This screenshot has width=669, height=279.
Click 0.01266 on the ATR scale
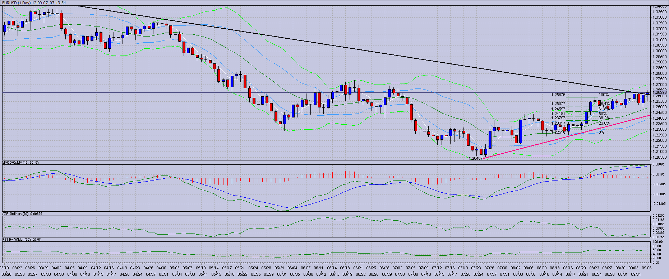[x=658, y=216]
